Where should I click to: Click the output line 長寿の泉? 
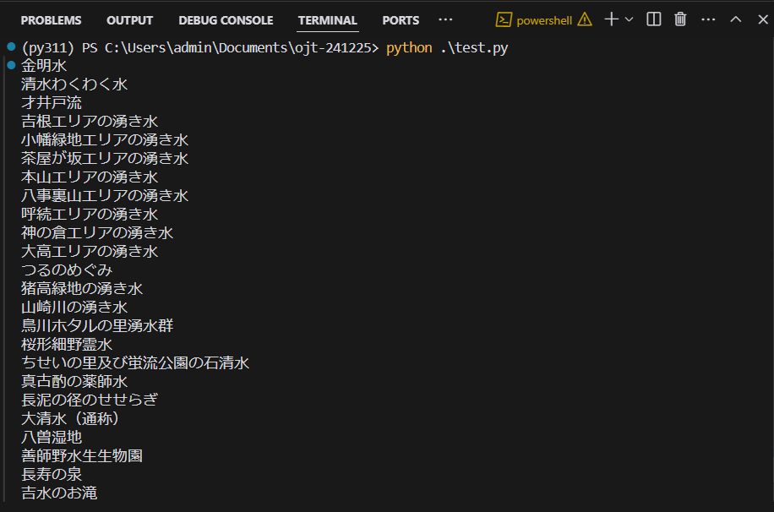(52, 475)
